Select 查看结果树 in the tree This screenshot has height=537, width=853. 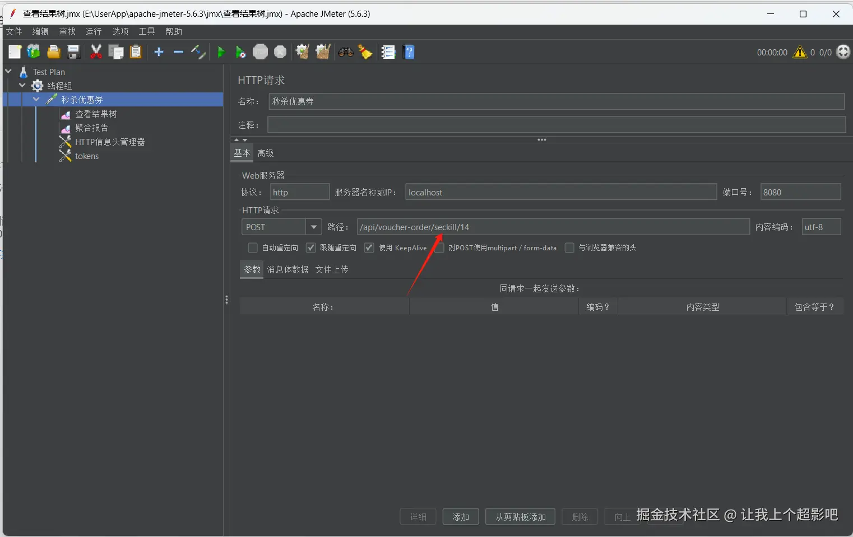(x=96, y=114)
